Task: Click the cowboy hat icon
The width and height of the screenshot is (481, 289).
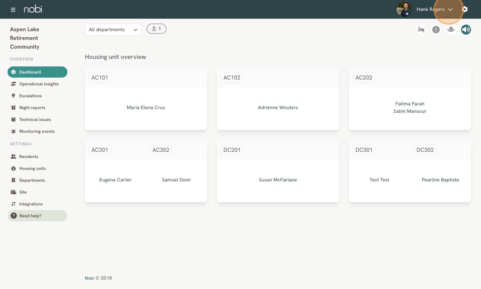Action: [x=451, y=30]
